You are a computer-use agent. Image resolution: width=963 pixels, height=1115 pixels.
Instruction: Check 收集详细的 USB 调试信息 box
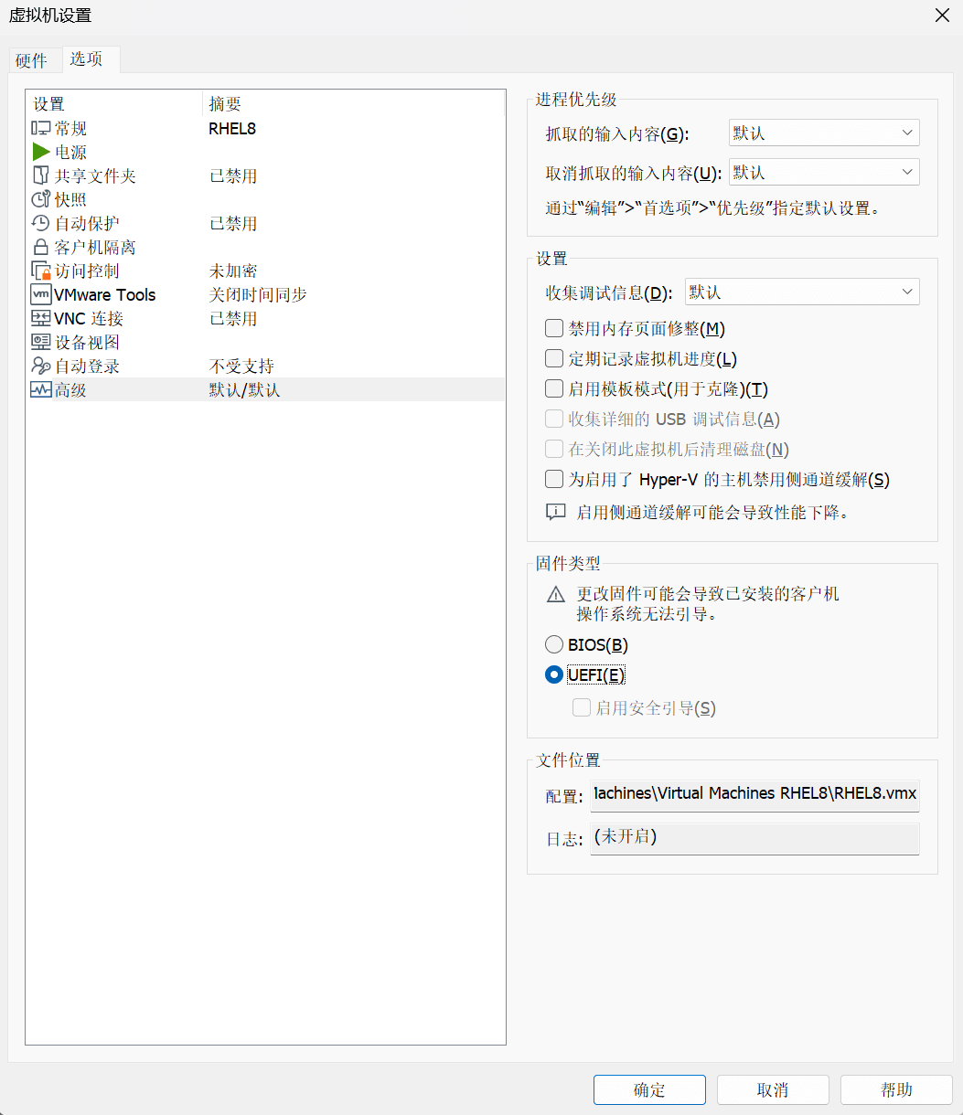click(x=554, y=419)
